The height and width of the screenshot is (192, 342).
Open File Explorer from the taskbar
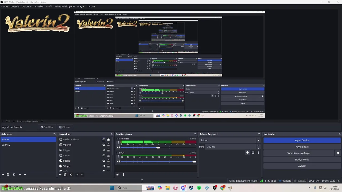pos(168,188)
